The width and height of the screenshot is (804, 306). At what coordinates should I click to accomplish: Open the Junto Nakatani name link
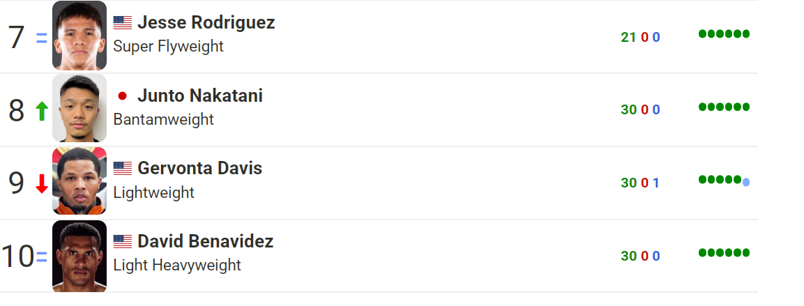click(200, 96)
